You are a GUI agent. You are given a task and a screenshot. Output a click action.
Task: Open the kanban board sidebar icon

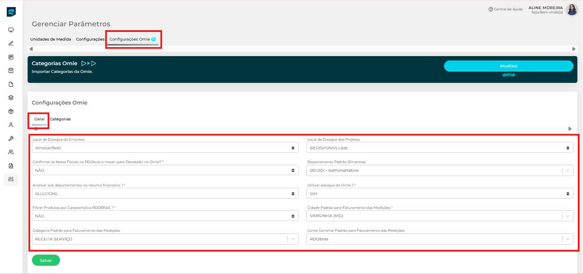coord(11,57)
